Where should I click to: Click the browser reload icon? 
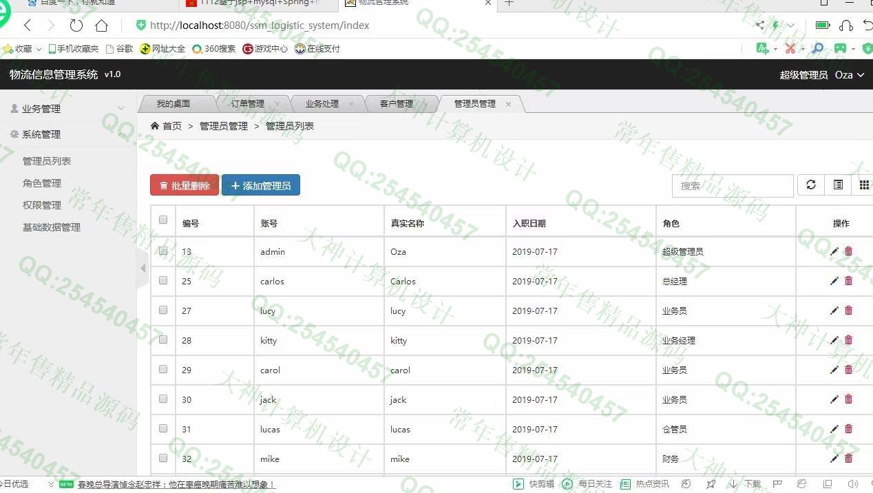coord(76,25)
